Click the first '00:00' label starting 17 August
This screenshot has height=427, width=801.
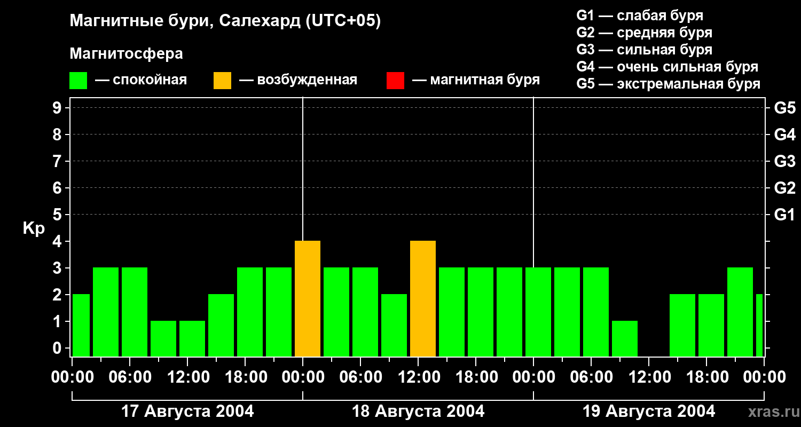tap(72, 377)
